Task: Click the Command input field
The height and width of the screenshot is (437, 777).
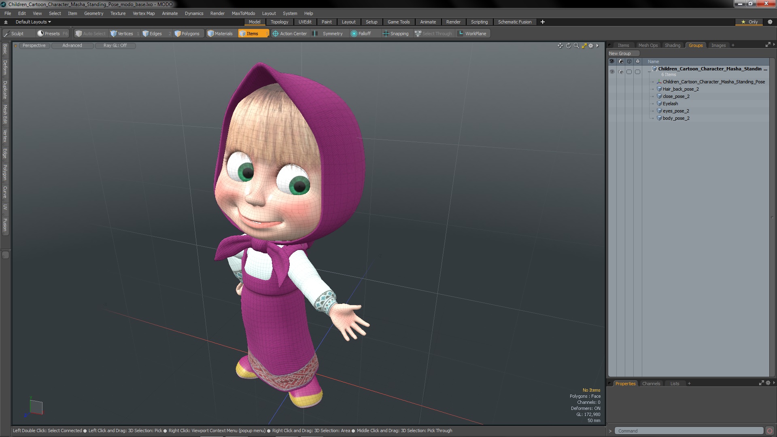Action: (689, 431)
